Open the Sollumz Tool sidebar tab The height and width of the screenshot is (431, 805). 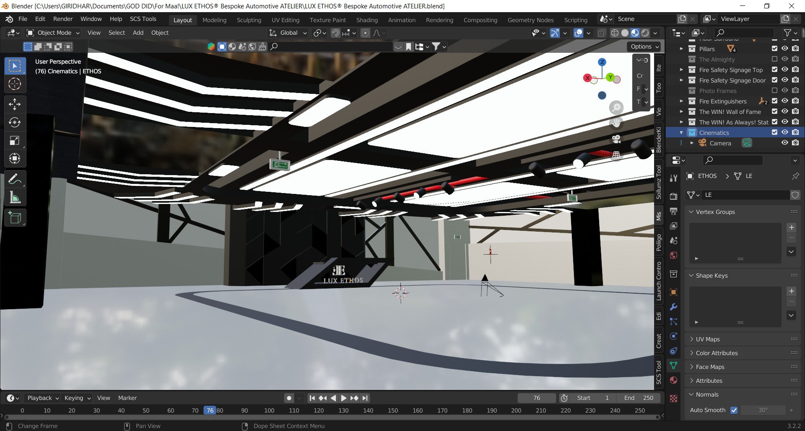click(x=659, y=182)
